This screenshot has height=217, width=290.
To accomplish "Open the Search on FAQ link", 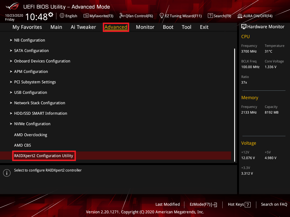I will click(x=274, y=204).
